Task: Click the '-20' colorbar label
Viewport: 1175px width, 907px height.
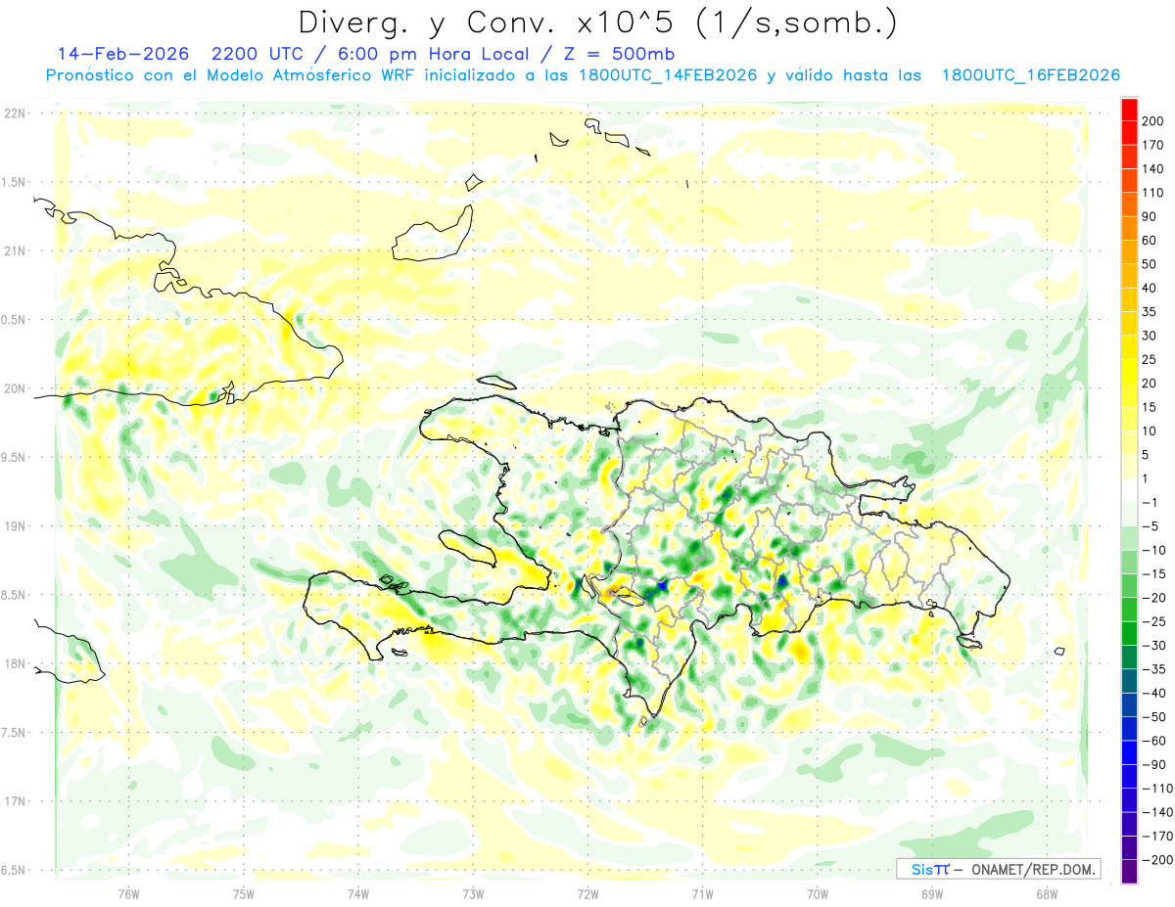Action: pos(1154,598)
